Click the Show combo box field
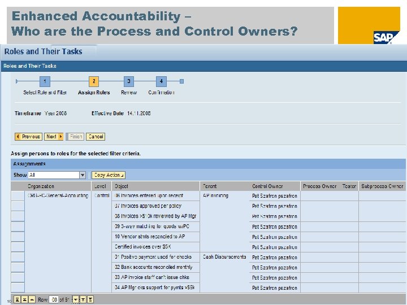Image resolution: width=407 pixels, height=305 pixels. pos(54,175)
